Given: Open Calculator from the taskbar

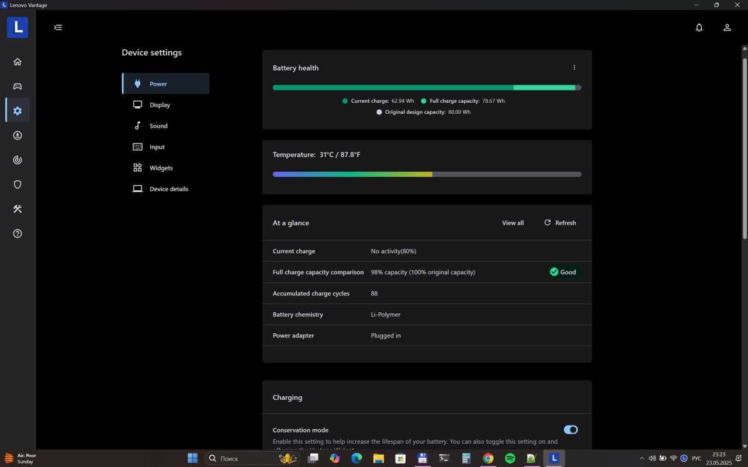Looking at the screenshot, I should 466,458.
